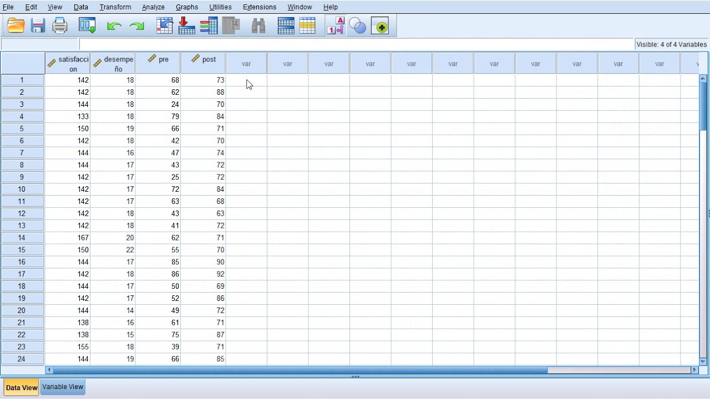Open the Extensions menu

point(260,7)
